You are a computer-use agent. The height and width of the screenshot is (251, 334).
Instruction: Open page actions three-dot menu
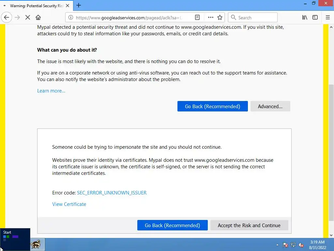click(x=210, y=18)
